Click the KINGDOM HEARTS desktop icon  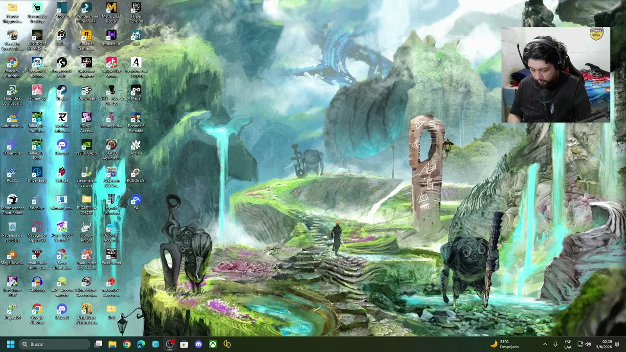tap(37, 40)
